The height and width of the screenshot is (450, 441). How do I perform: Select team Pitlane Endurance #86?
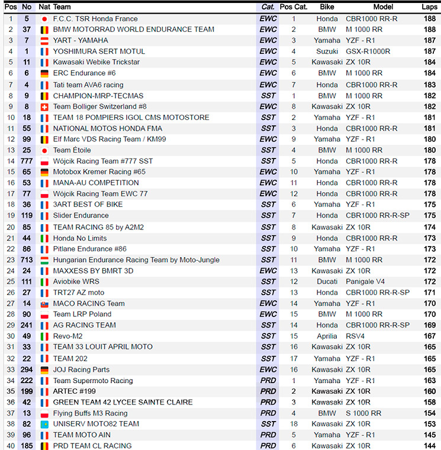point(89,249)
